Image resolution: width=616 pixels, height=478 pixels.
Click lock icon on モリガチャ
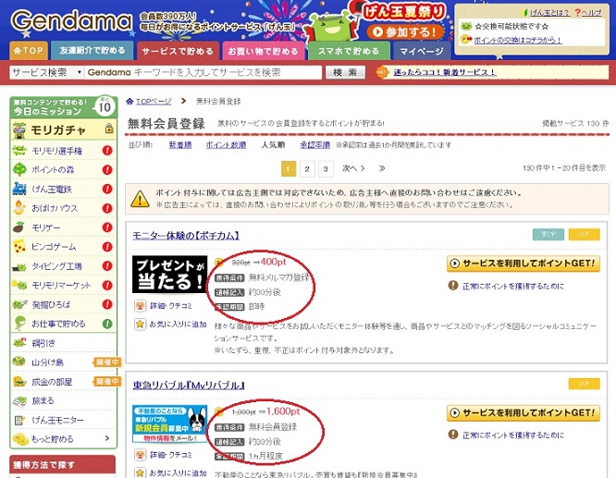(109, 129)
